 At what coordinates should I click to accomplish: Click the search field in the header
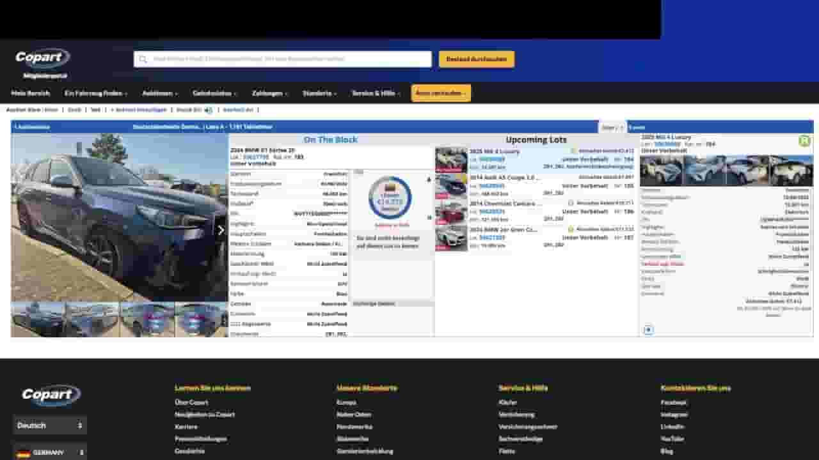[x=282, y=59]
